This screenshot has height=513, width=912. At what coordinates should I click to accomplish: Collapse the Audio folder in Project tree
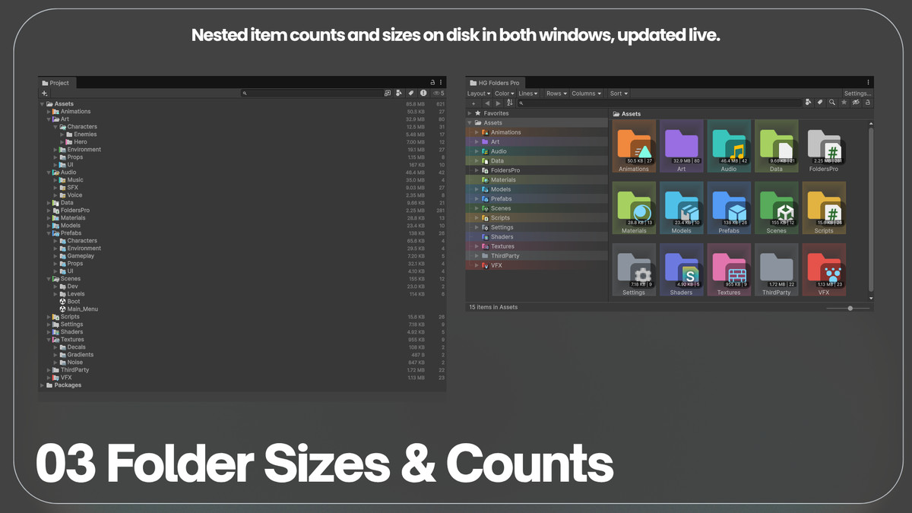pyautogui.click(x=49, y=173)
